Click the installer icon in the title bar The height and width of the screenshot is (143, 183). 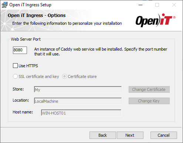coord(4,5)
